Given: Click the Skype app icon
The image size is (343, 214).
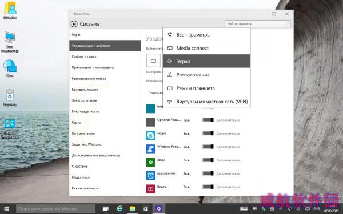Looking at the screenshot, I should (x=151, y=135).
